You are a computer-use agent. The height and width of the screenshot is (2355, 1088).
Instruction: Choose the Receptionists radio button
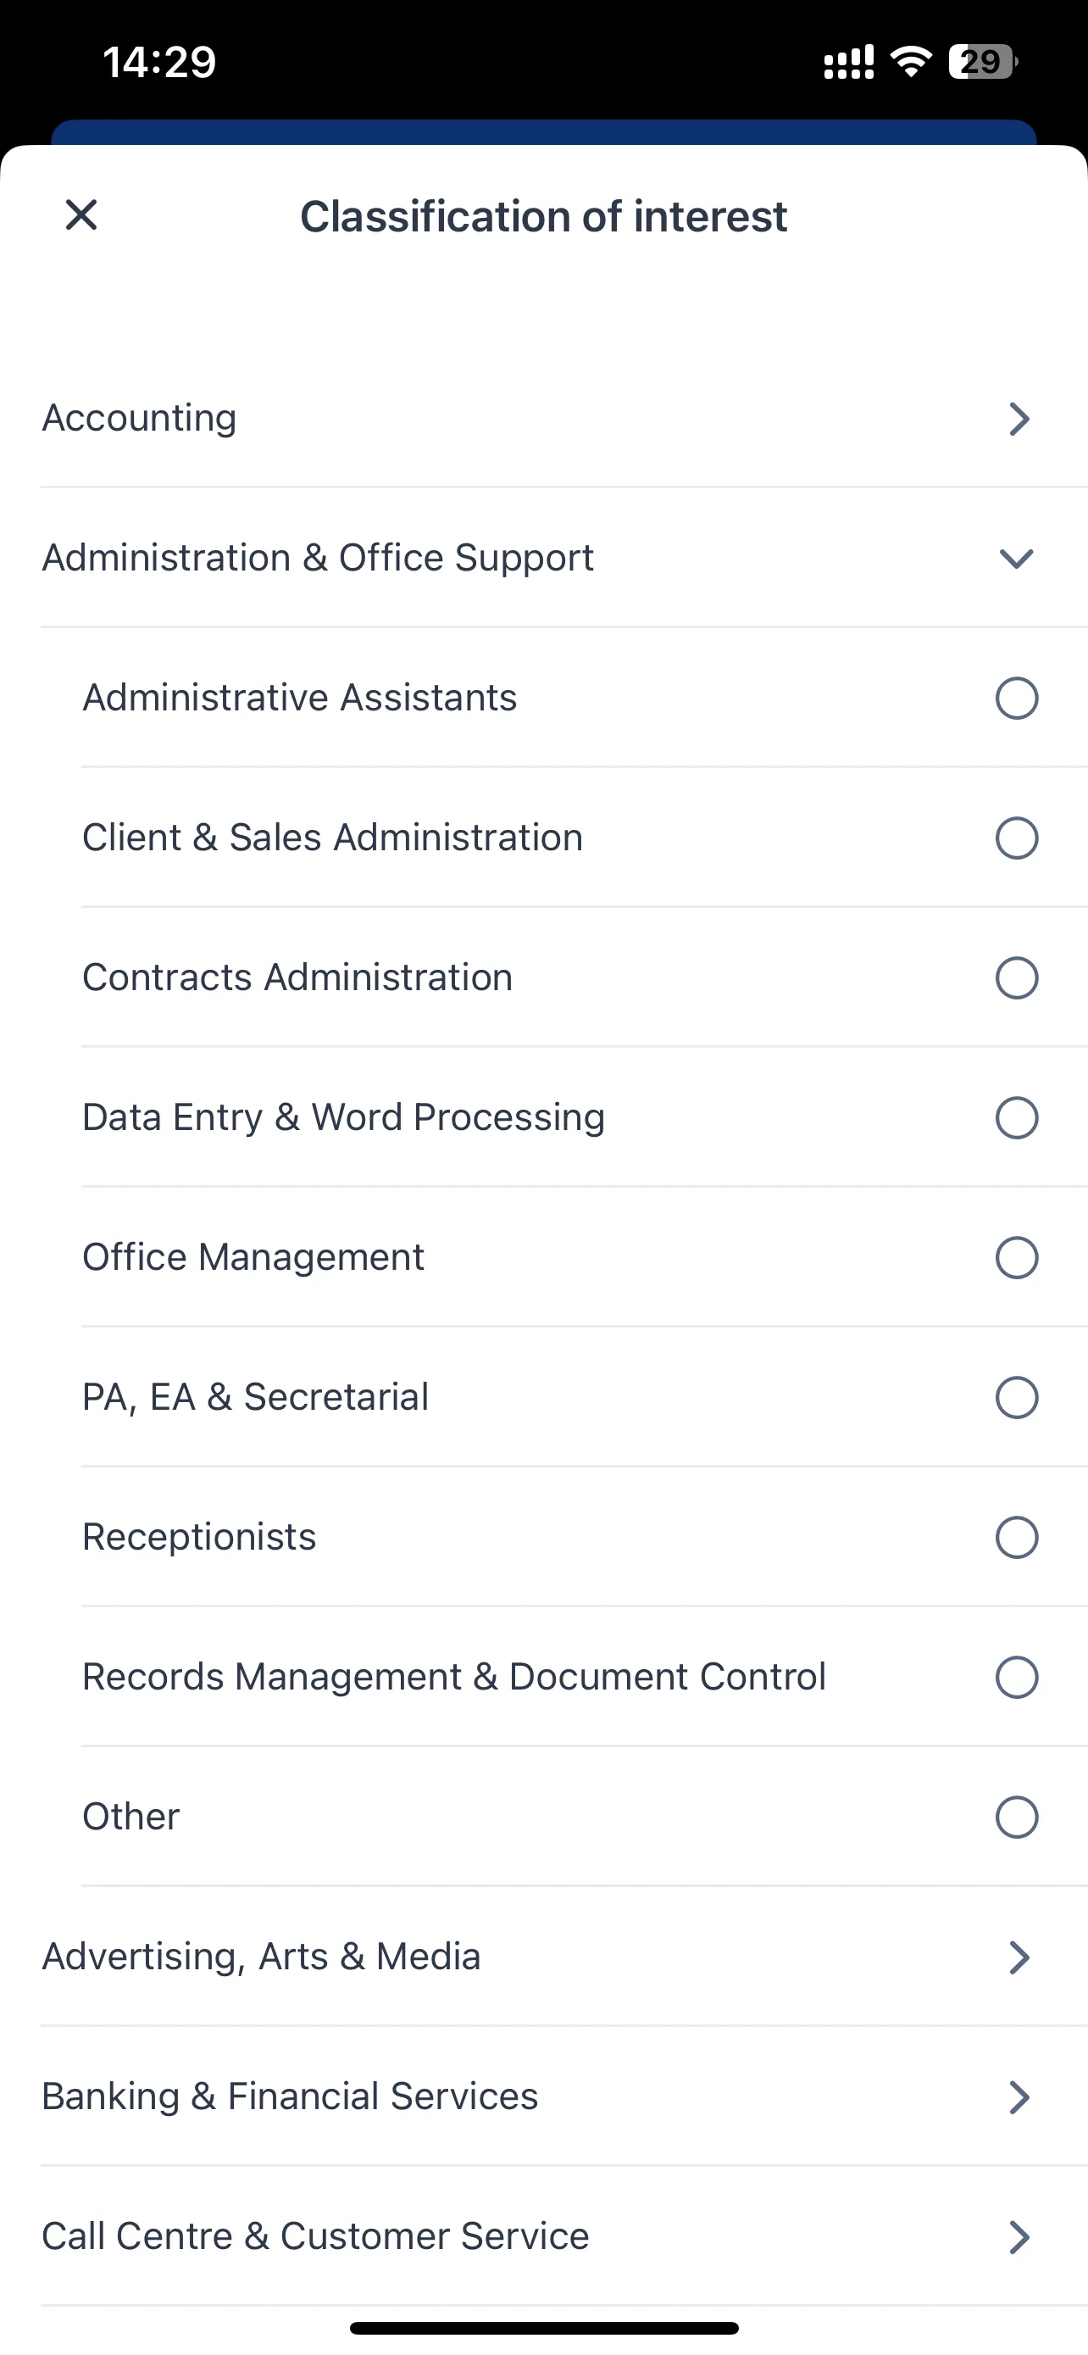point(1016,1537)
